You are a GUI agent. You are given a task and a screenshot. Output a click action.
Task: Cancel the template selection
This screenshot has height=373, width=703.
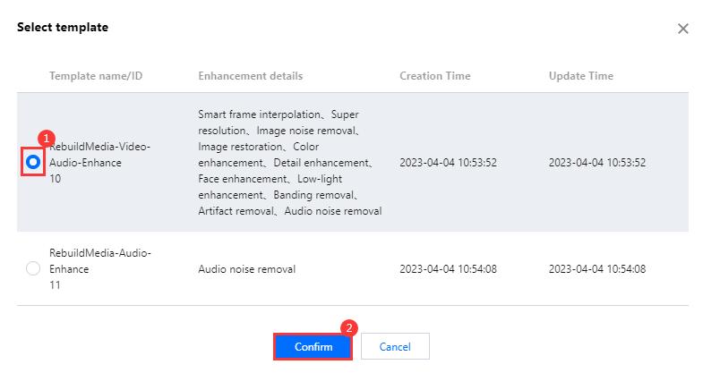395,346
